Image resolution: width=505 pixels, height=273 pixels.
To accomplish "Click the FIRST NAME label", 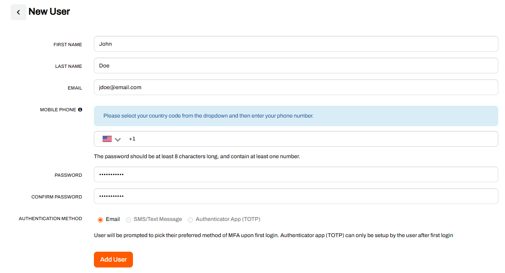I will pos(68,45).
